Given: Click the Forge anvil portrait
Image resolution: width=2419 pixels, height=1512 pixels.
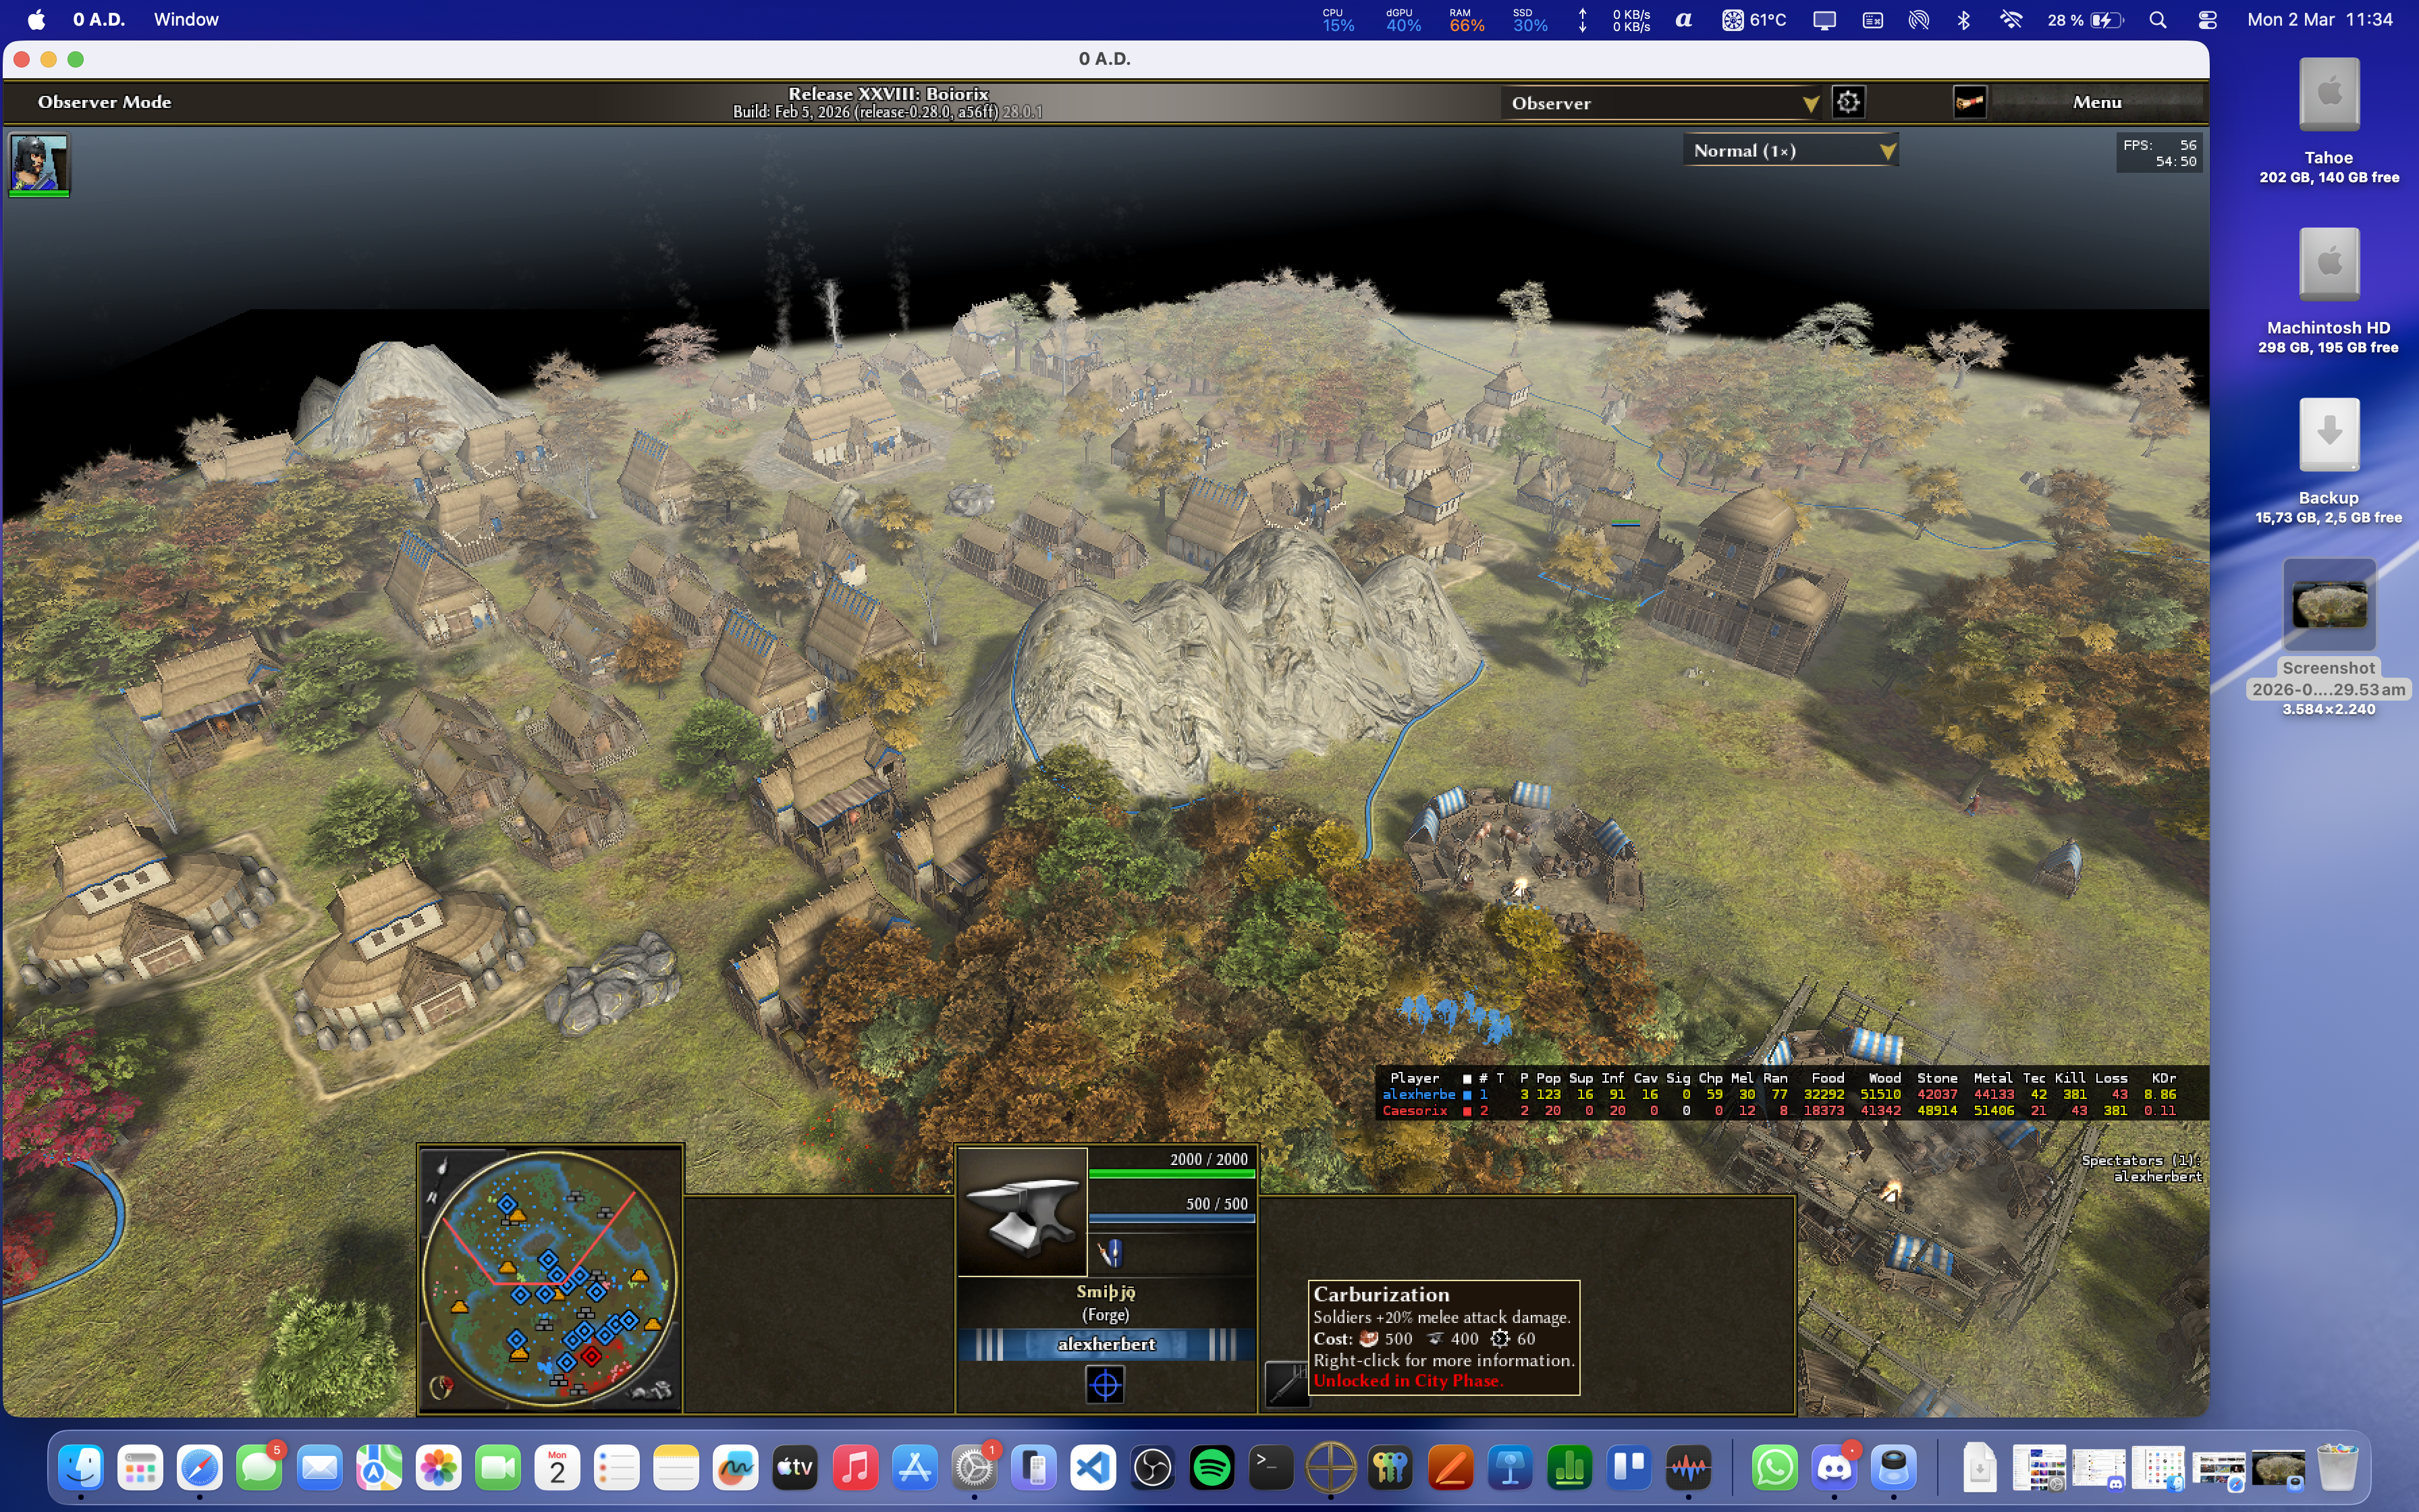Looking at the screenshot, I should (x=1022, y=1211).
